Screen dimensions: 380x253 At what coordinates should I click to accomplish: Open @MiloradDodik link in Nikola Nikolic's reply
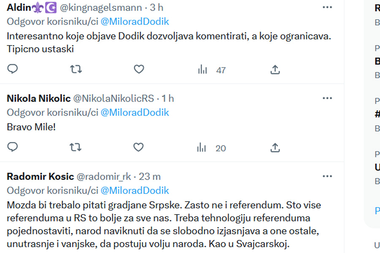tap(135, 113)
